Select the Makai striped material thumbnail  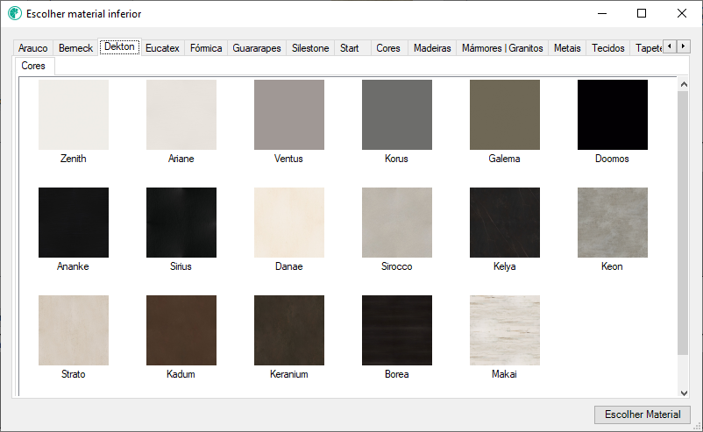(x=505, y=330)
